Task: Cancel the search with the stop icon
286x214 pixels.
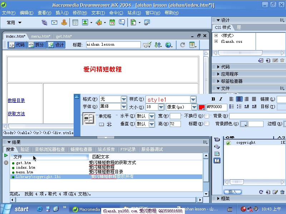Action: tap(6, 163)
